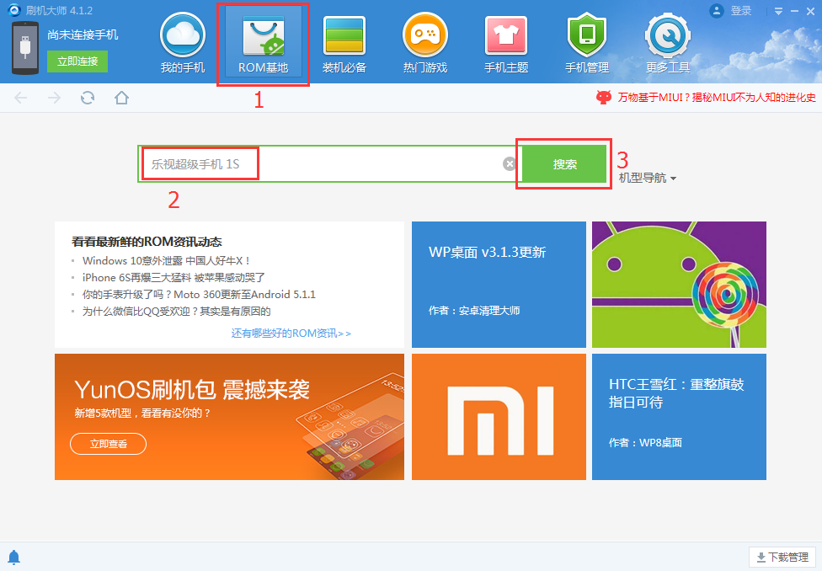The height and width of the screenshot is (571, 822).
Task: Click the 看看最新鲜的ROM资讯动态 heading
Action: point(147,241)
